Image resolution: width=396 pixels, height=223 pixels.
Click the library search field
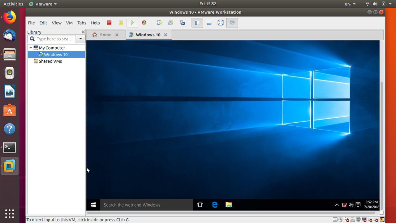pyautogui.click(x=53, y=39)
